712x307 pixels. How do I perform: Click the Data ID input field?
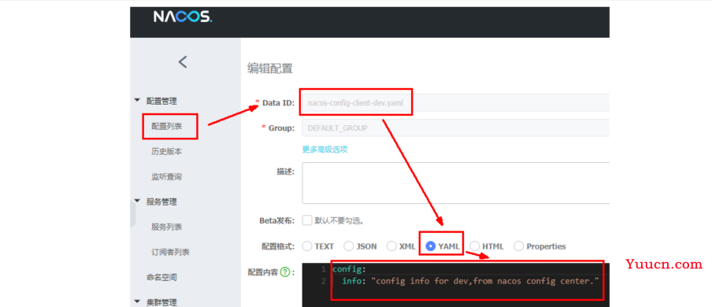455,102
